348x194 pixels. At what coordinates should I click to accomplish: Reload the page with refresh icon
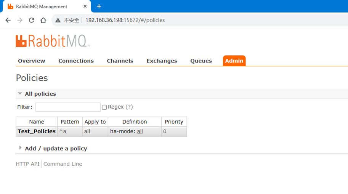pyautogui.click(x=32, y=20)
